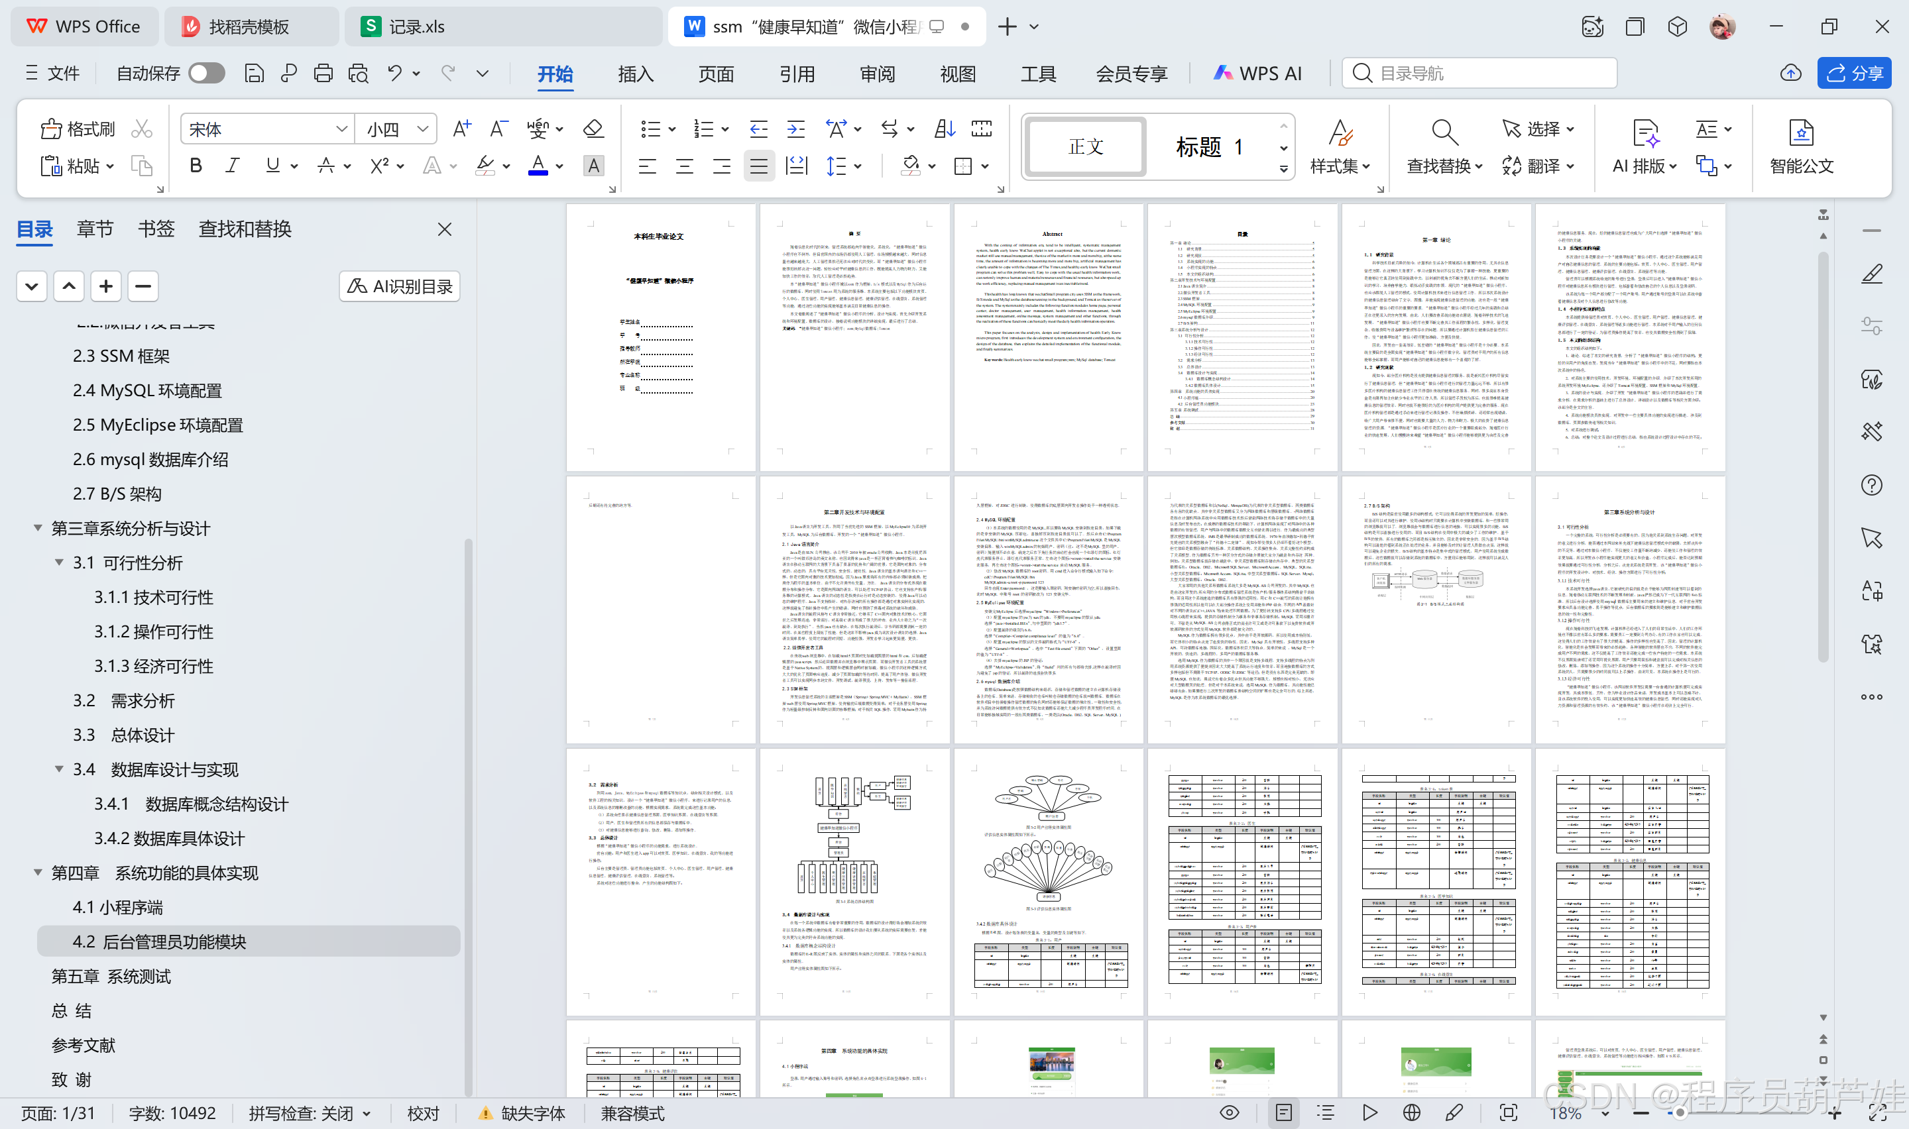Viewport: 1909px width, 1129px height.
Task: Open the Smart Document (智能公文) tool
Action: (x=1801, y=147)
